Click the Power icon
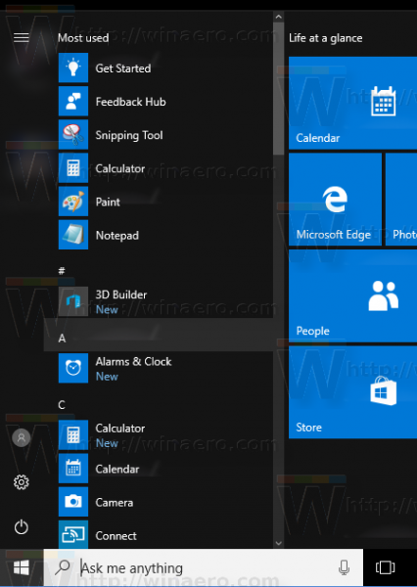 tap(22, 527)
